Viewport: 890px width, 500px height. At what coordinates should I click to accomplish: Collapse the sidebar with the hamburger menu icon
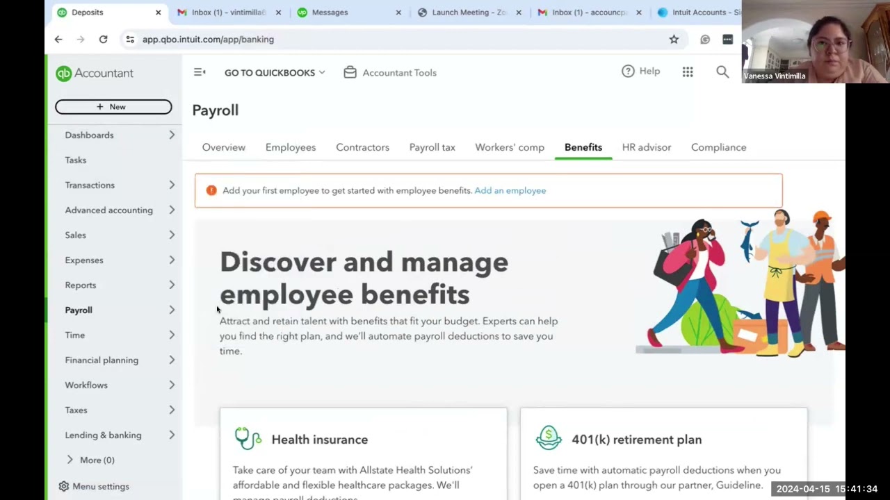coord(200,72)
